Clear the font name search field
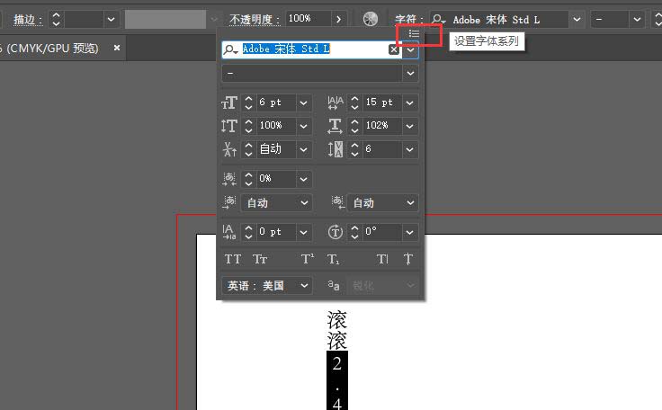Viewport: 662px width, 410px height. pos(393,49)
